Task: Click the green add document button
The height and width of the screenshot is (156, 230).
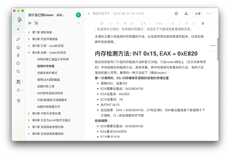Action: tap(78, 15)
